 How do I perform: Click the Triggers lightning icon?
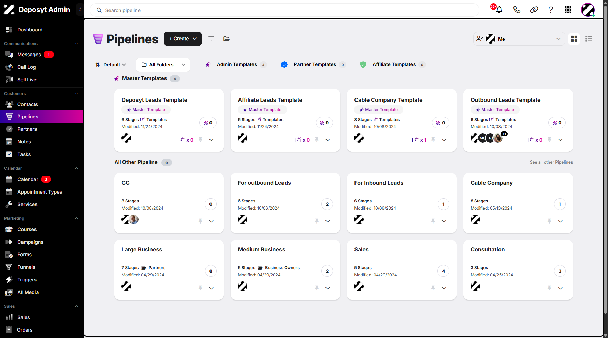9,280
